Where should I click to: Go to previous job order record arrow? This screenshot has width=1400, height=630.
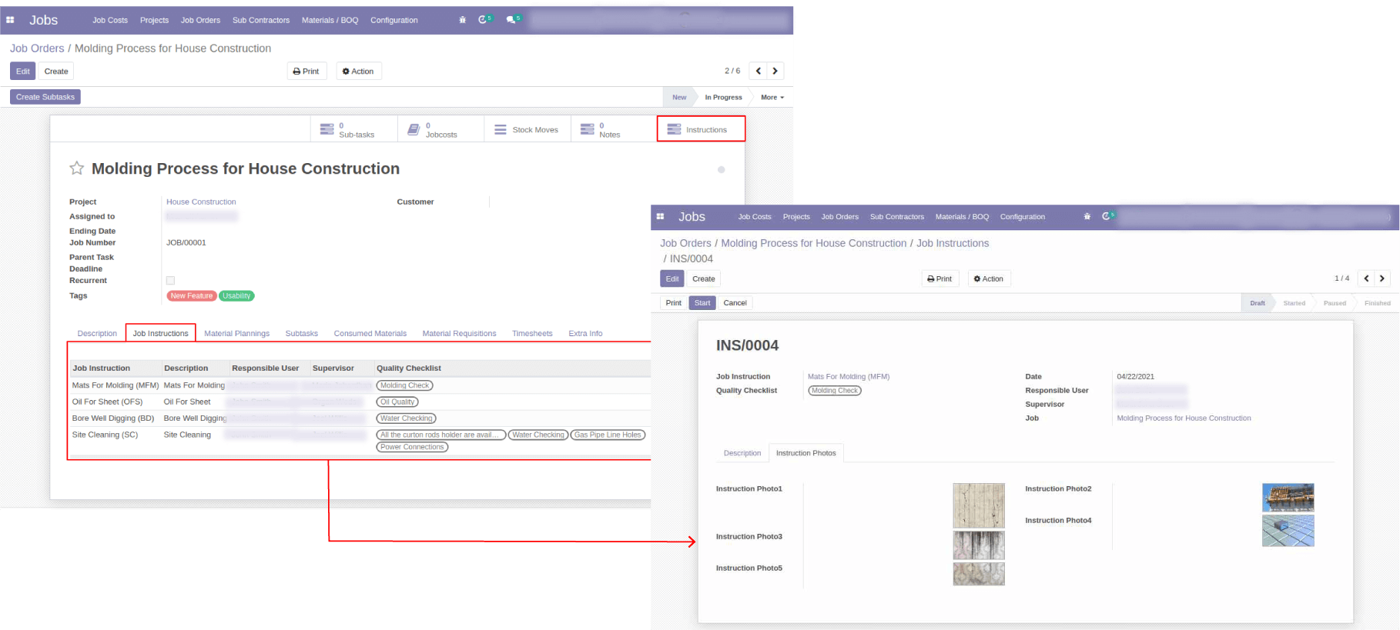759,71
